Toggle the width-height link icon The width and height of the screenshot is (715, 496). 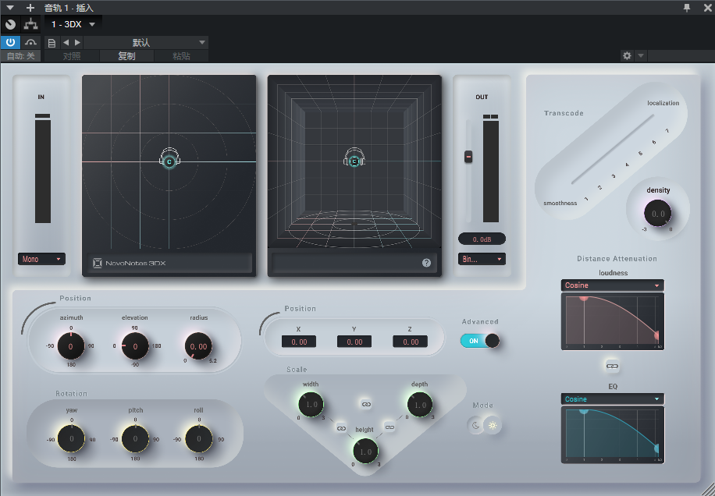pos(340,427)
